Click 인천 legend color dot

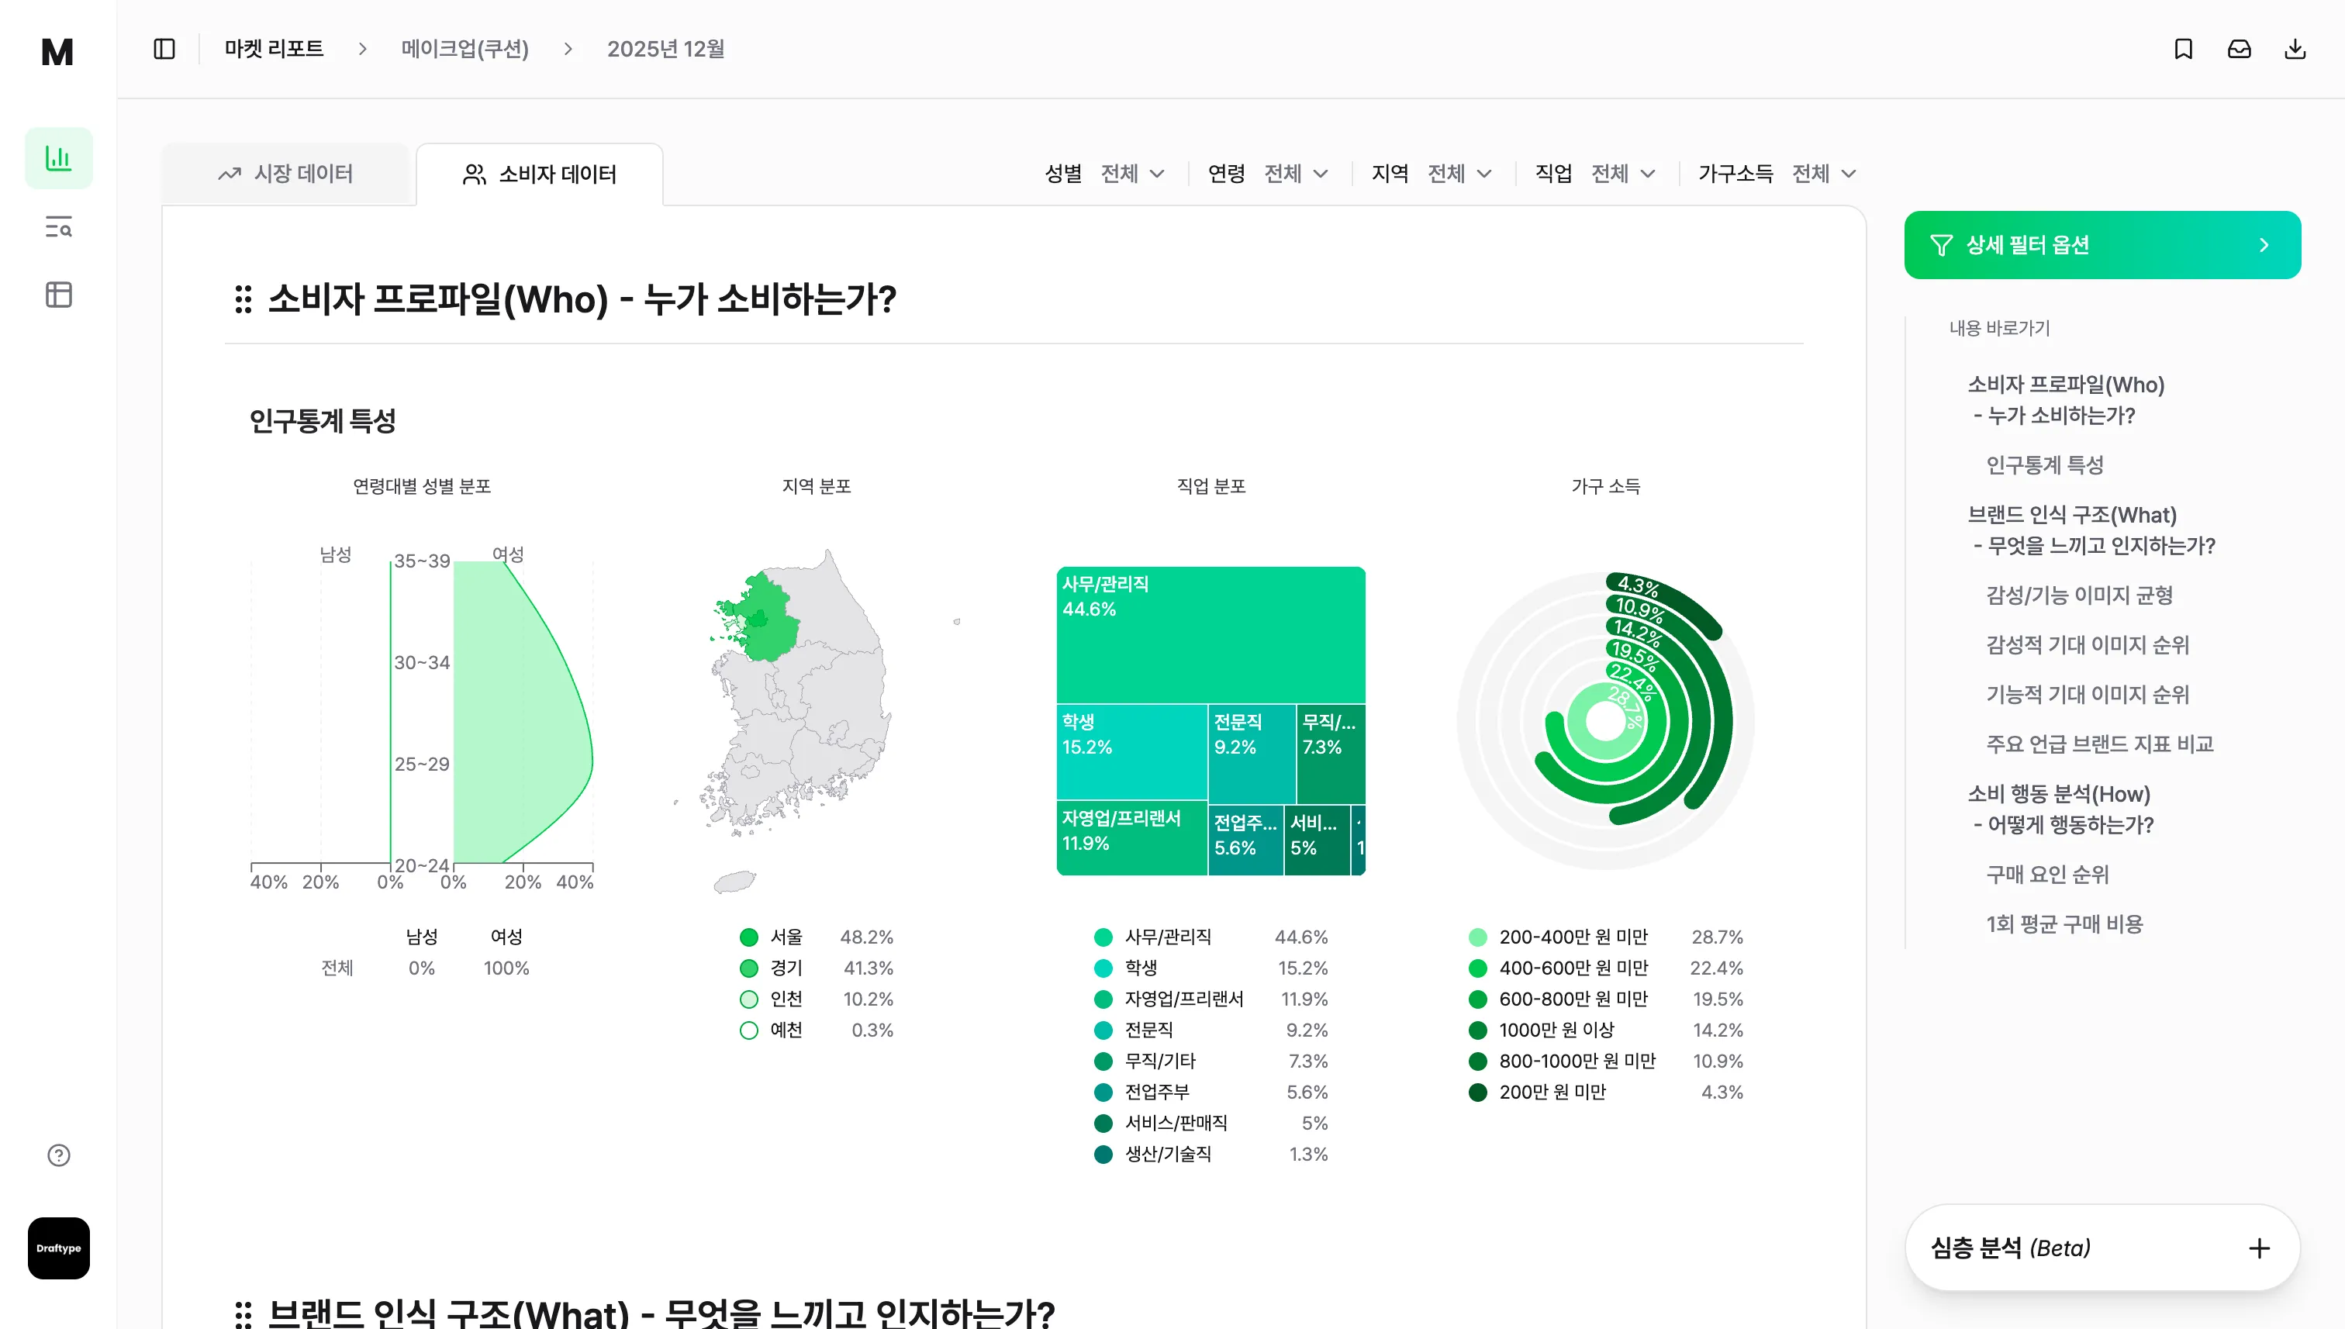tap(748, 999)
